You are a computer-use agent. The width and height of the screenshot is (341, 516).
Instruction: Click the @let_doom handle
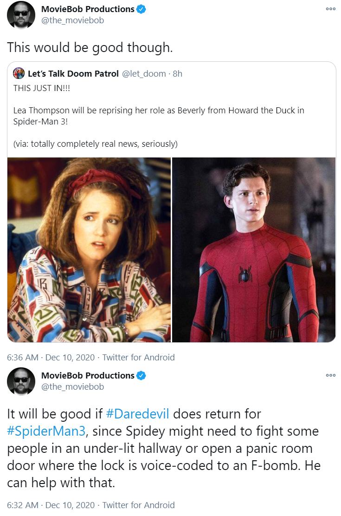click(x=144, y=73)
